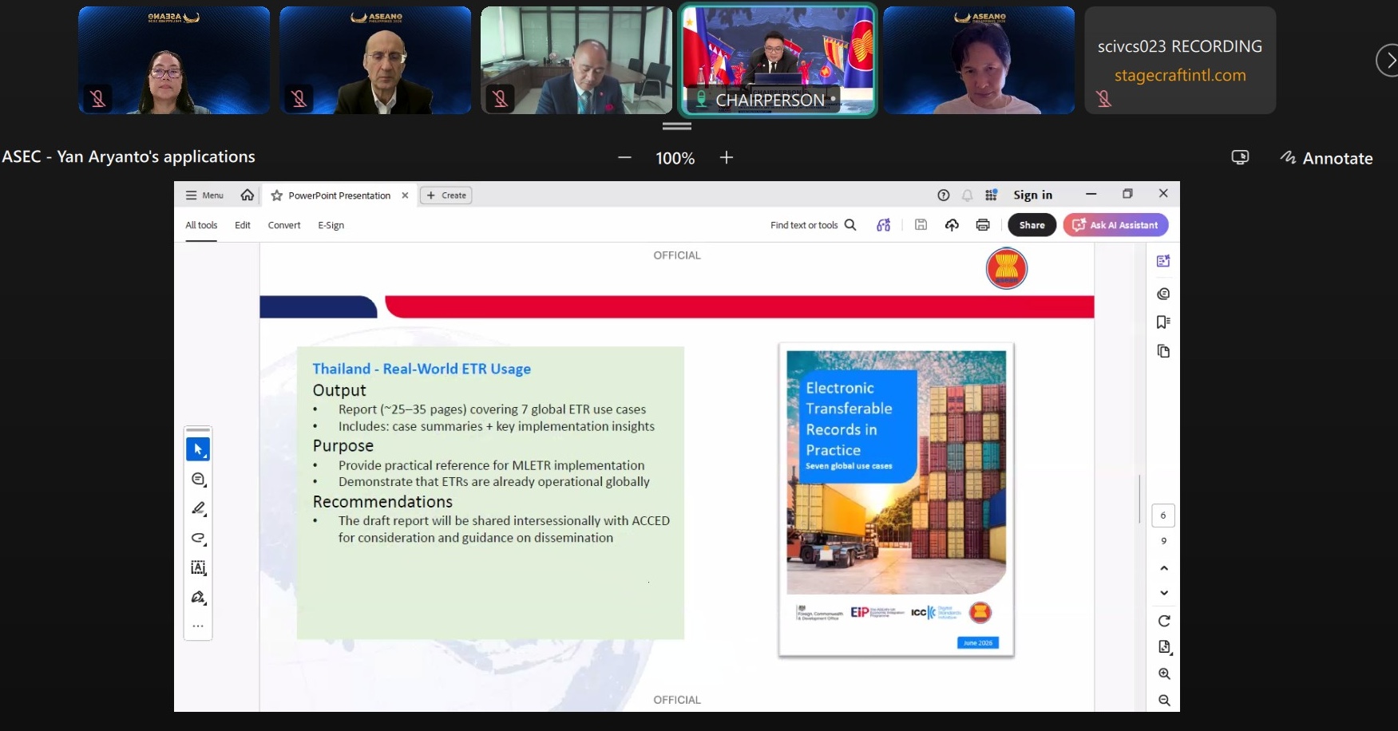
Task: Click the report cover image
Action: 896,500
